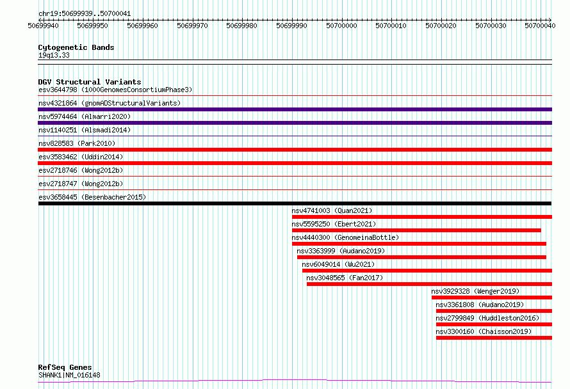
Task: Click ruler position 50699940
Action: 44,26
